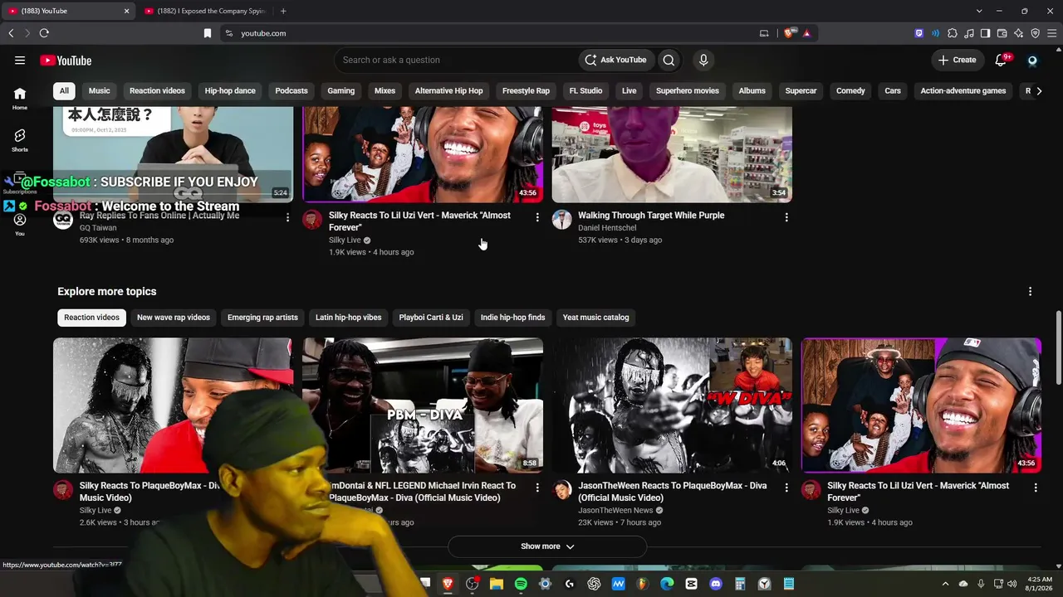Image resolution: width=1063 pixels, height=597 pixels.
Task: Expand more topics with Show more
Action: click(547, 546)
